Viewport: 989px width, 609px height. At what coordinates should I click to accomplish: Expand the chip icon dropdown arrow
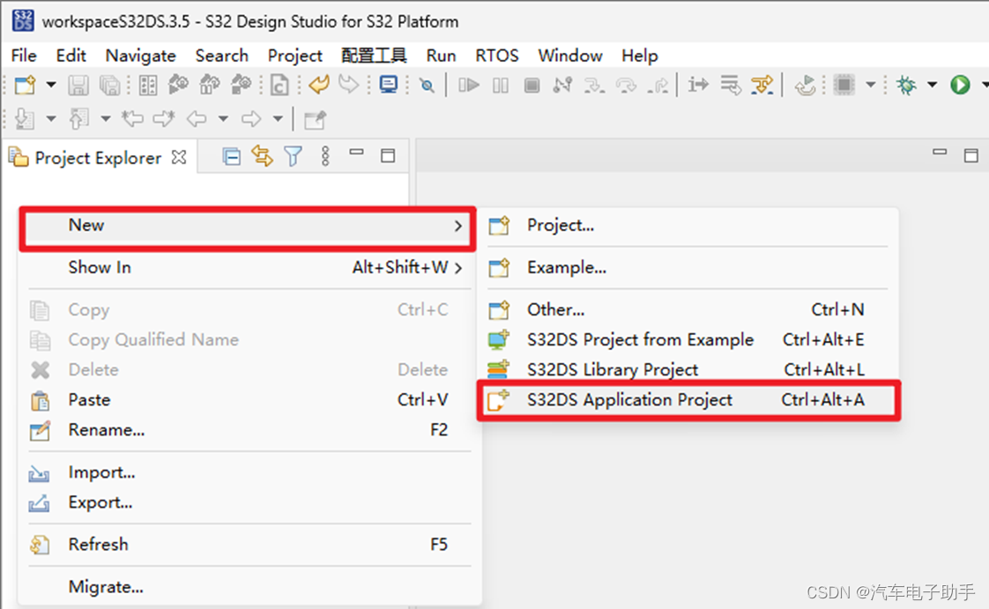pos(870,85)
